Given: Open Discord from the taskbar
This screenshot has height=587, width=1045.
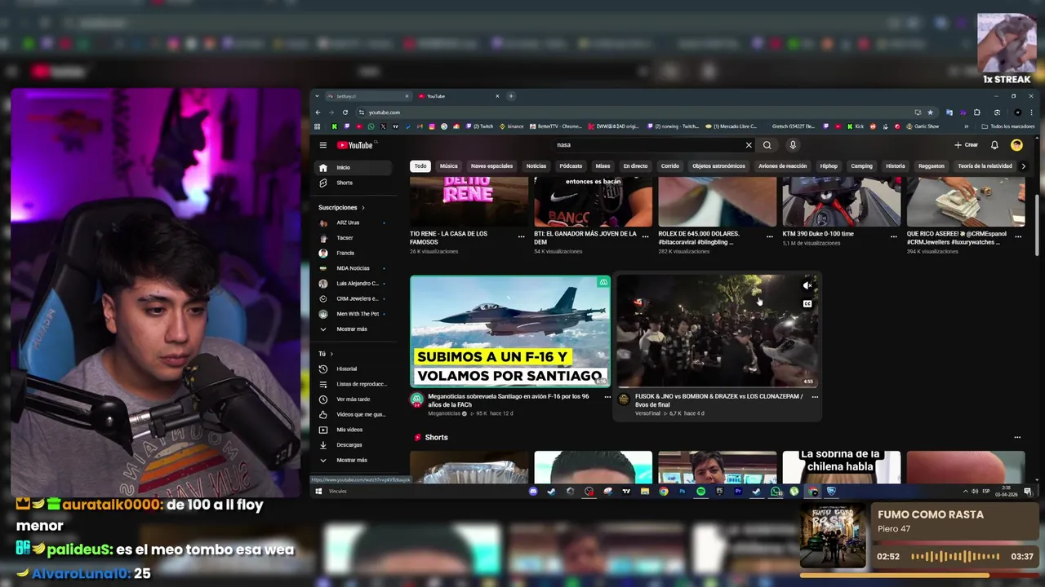Looking at the screenshot, I should [x=533, y=492].
